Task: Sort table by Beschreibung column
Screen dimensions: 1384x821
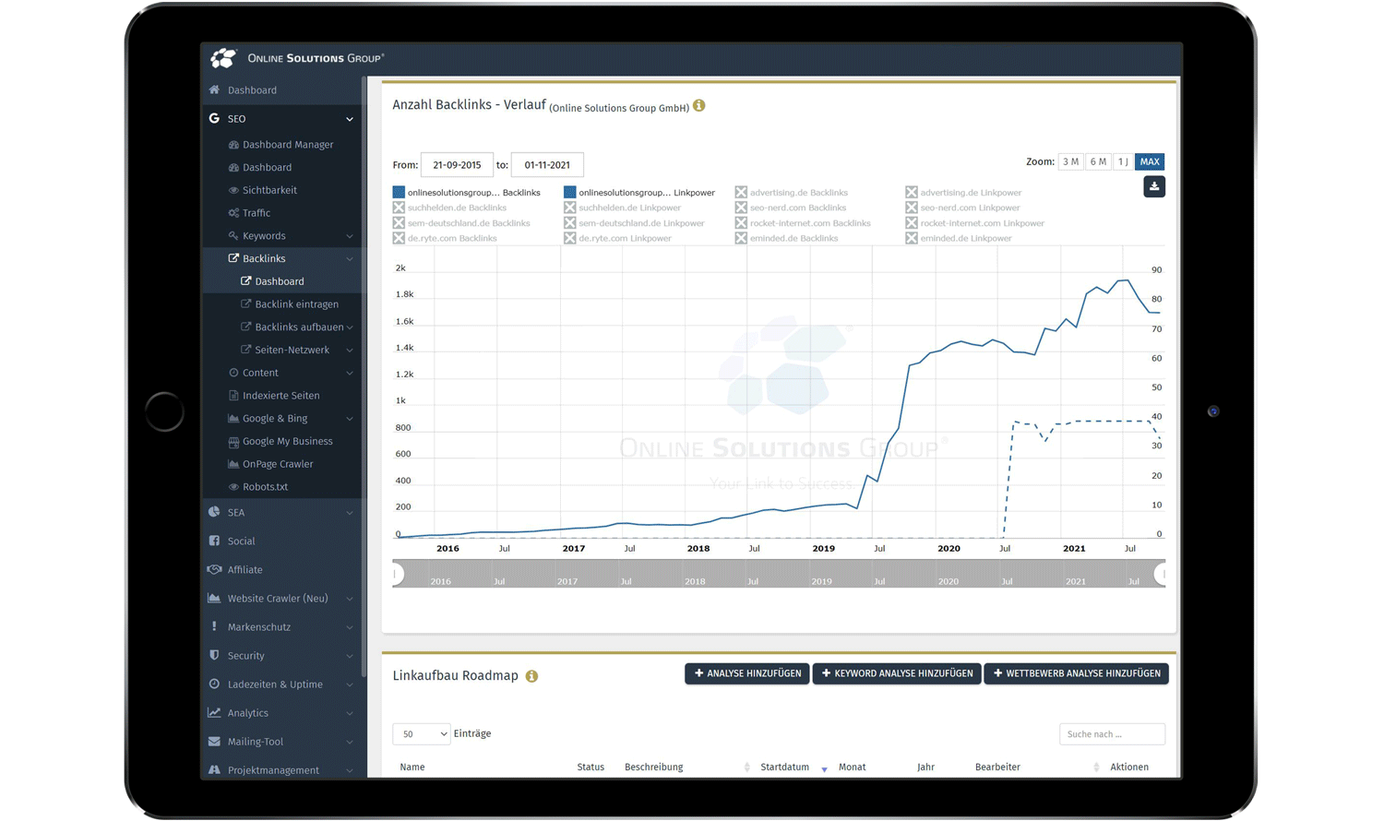Action: pyautogui.click(x=653, y=767)
